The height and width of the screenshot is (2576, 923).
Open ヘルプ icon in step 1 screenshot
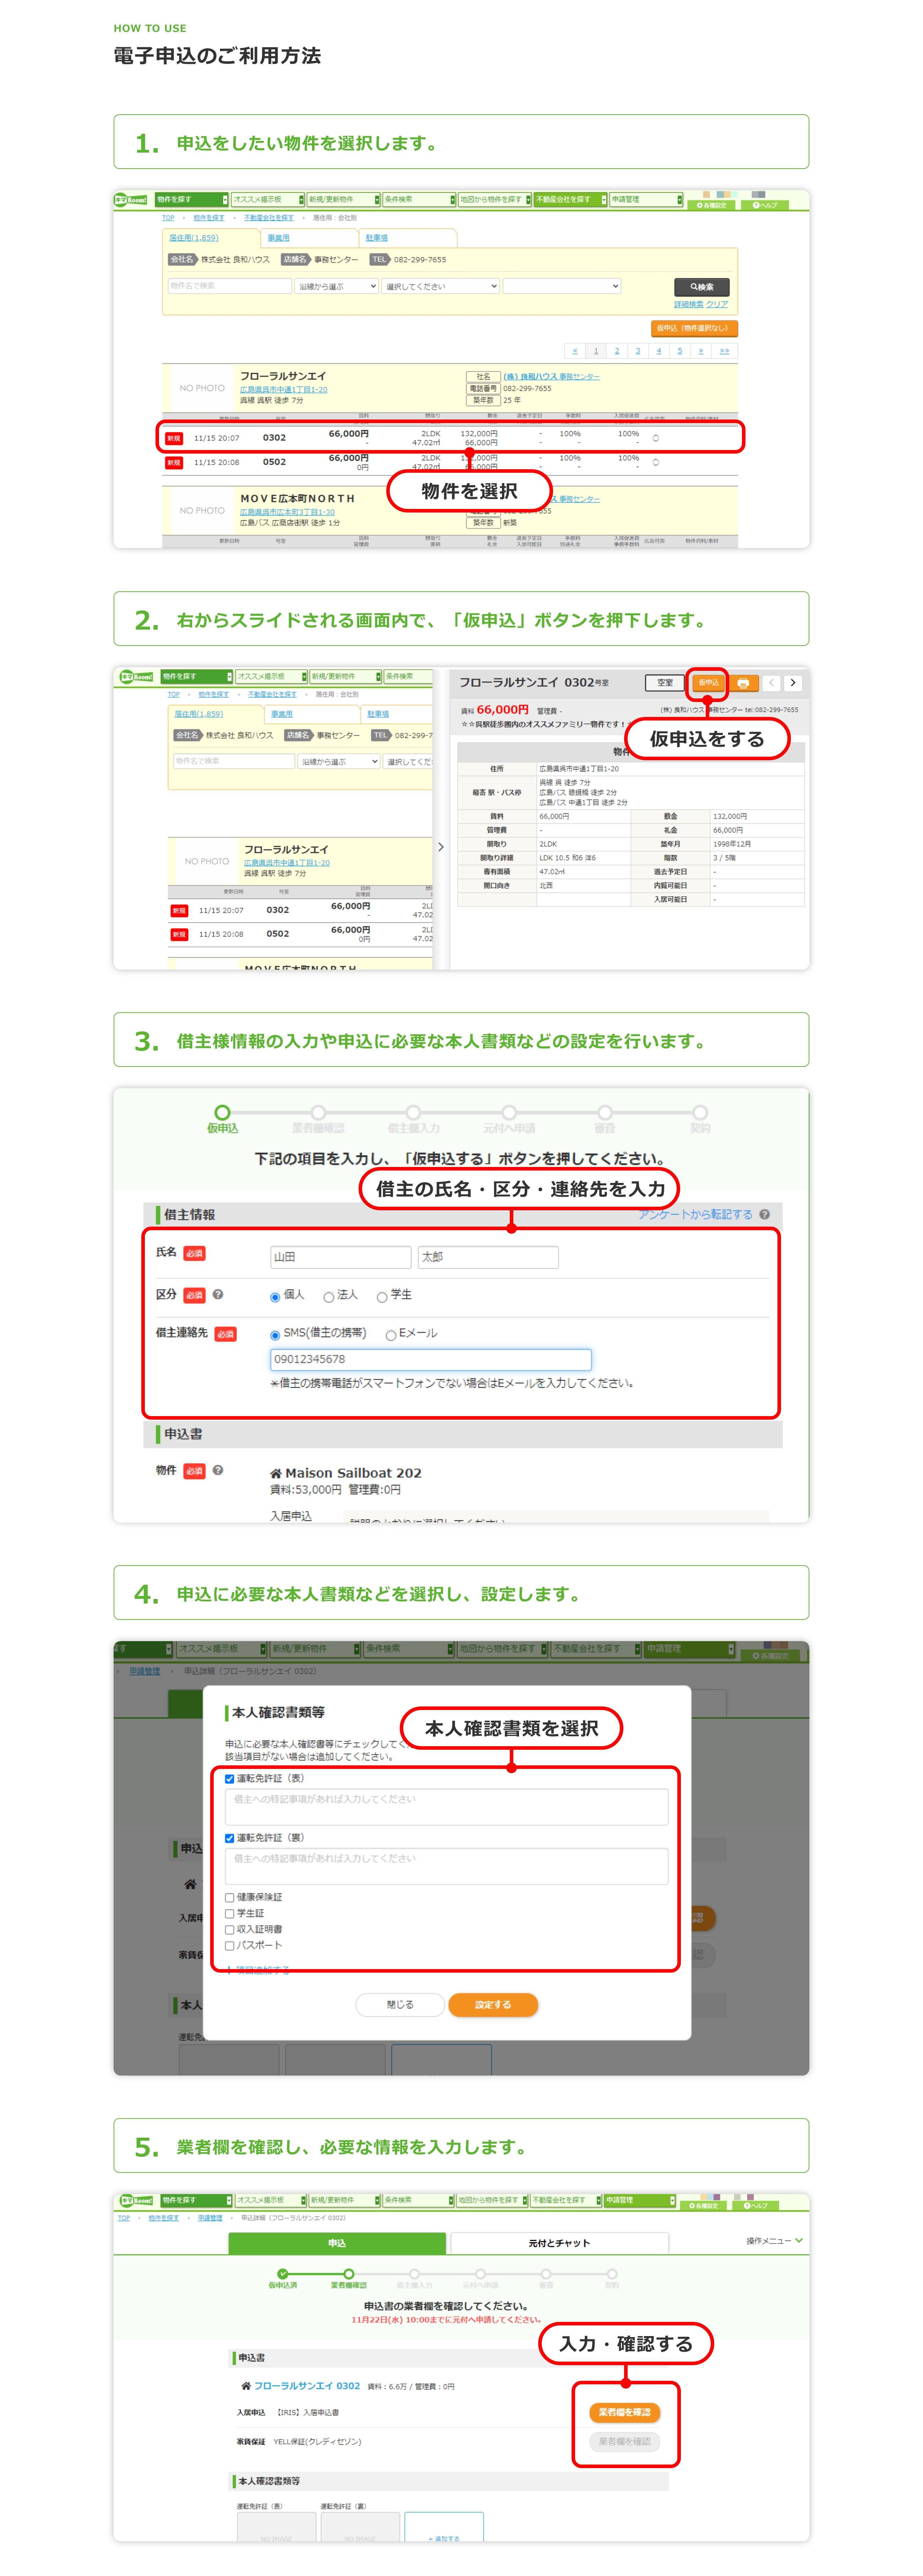[765, 205]
